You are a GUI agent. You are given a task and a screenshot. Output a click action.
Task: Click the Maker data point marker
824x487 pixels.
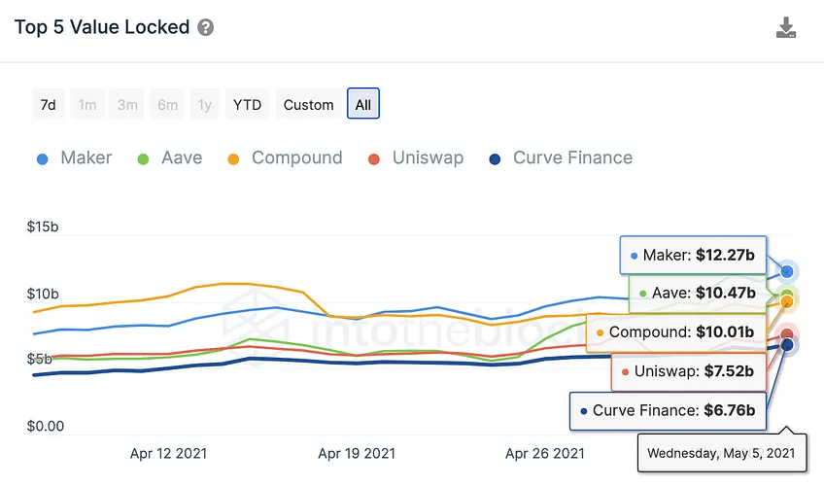(787, 271)
